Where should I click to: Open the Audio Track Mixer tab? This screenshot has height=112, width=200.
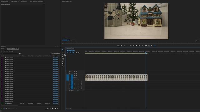click(37, 1)
